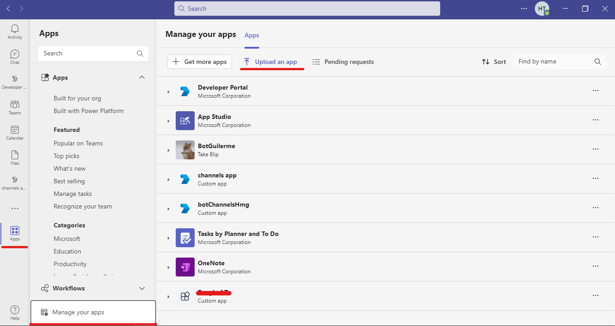Screen dimensions: 615x326
Task: Click the App Studio app icon
Action: (x=185, y=121)
